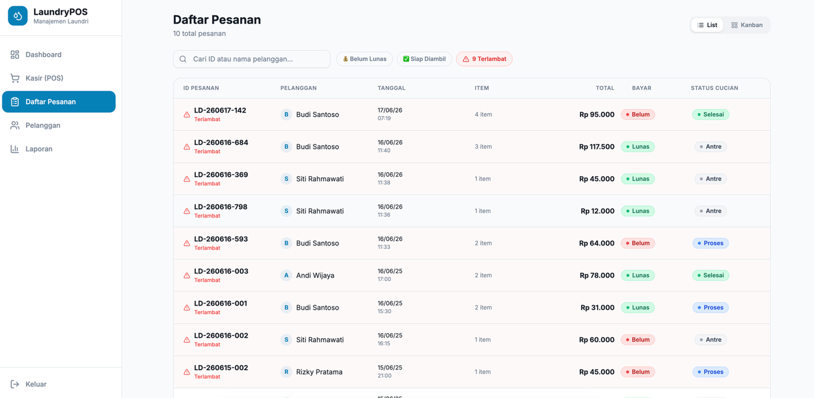Viewport: 814px width, 398px height.
Task: Click the Rp 12.000 total amount
Action: (x=598, y=211)
